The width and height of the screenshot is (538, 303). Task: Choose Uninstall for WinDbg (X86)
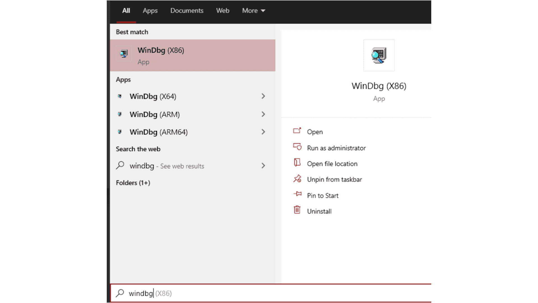tap(319, 211)
